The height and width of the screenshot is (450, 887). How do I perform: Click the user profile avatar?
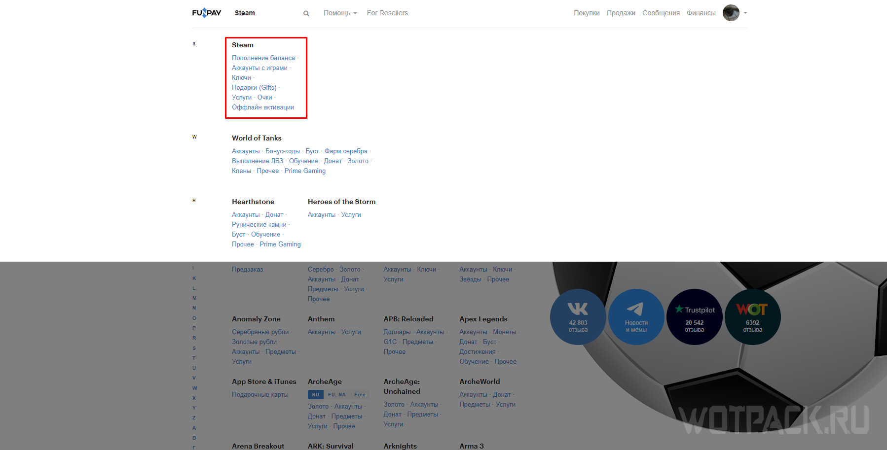731,13
